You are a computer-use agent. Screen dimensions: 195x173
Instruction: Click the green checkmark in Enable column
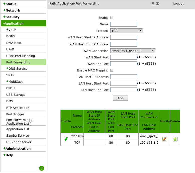tap(66, 139)
